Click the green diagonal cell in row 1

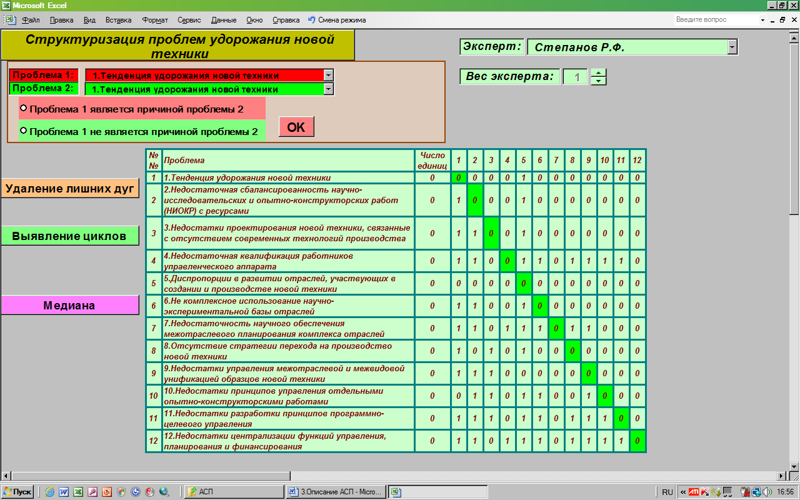(459, 177)
